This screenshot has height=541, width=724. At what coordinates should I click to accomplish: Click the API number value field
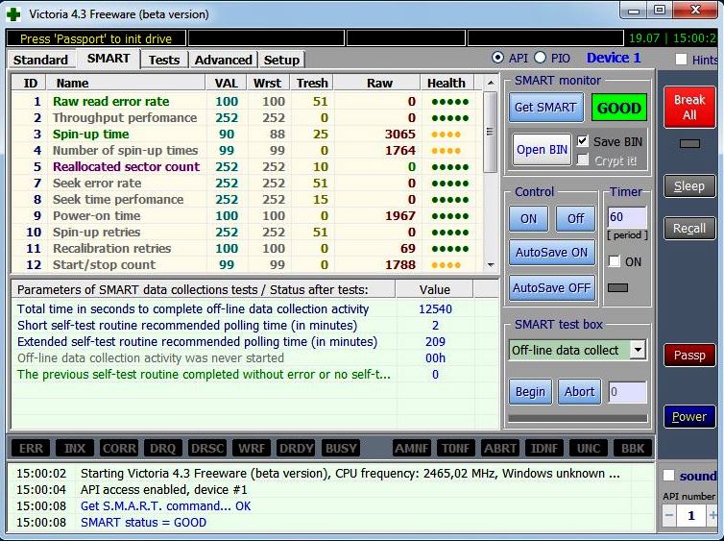(691, 515)
